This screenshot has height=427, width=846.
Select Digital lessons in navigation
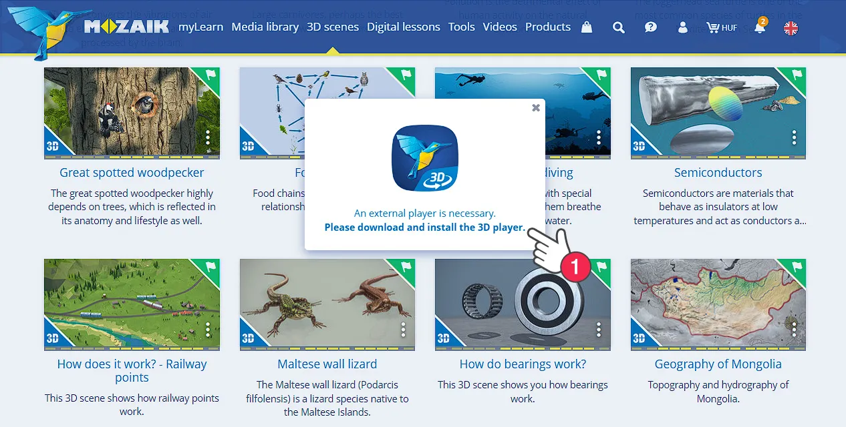pyautogui.click(x=403, y=27)
